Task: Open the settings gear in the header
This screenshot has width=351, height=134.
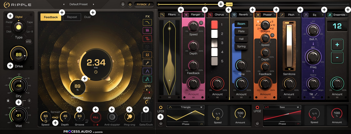Action: coord(123,4)
